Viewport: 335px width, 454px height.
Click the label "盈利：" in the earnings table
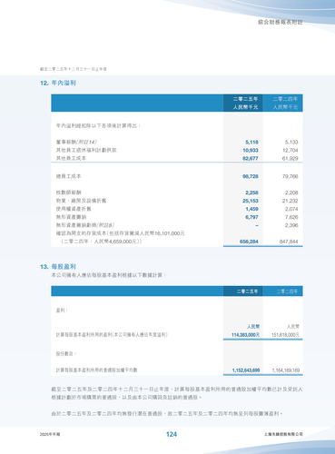tap(62, 311)
